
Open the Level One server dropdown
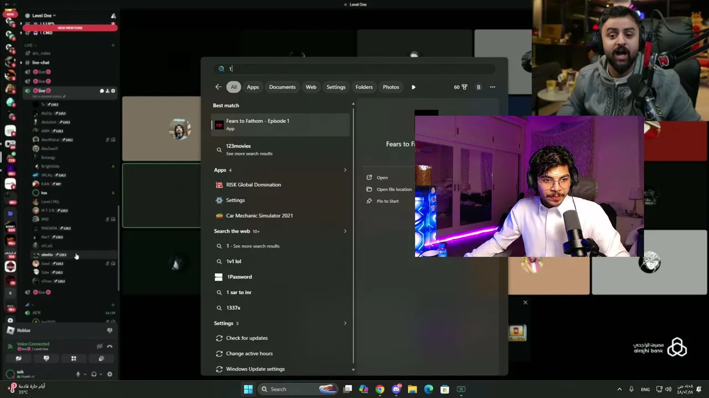(43, 15)
